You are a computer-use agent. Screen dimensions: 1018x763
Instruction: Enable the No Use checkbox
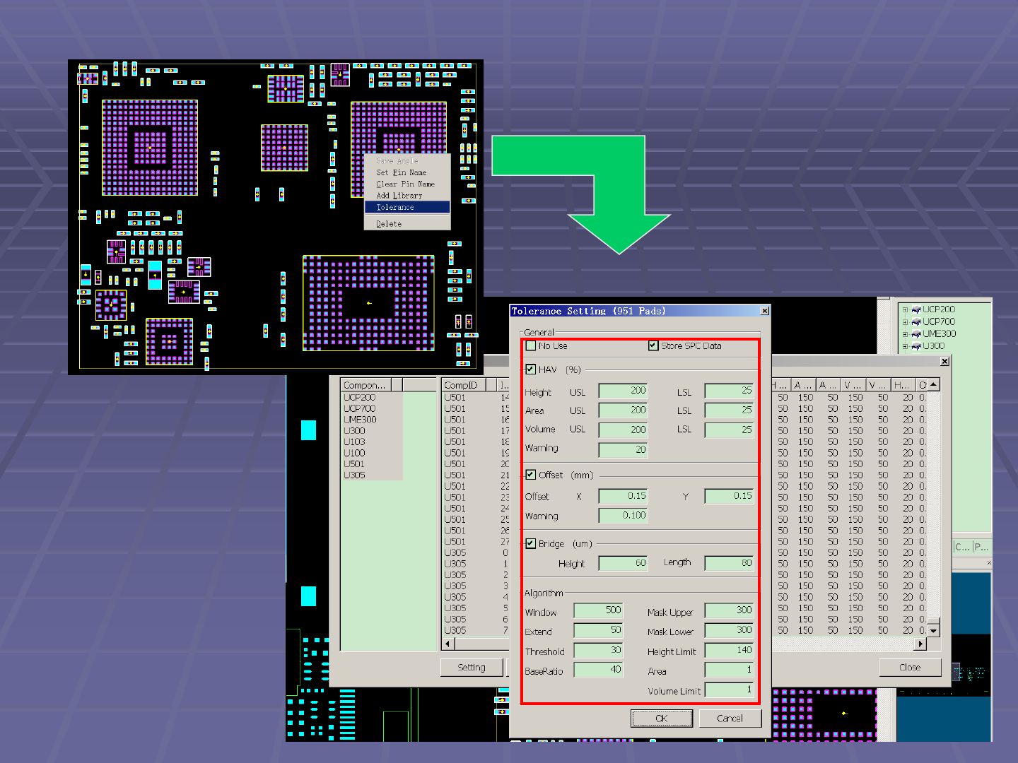(531, 346)
